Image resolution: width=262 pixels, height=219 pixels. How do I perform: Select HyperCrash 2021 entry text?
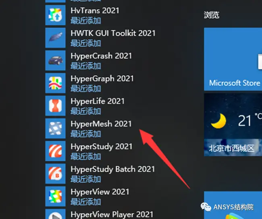tap(101, 56)
